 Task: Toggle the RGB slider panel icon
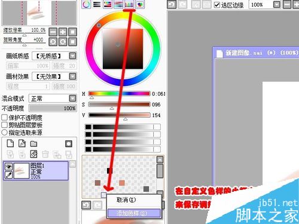pos(97,4)
